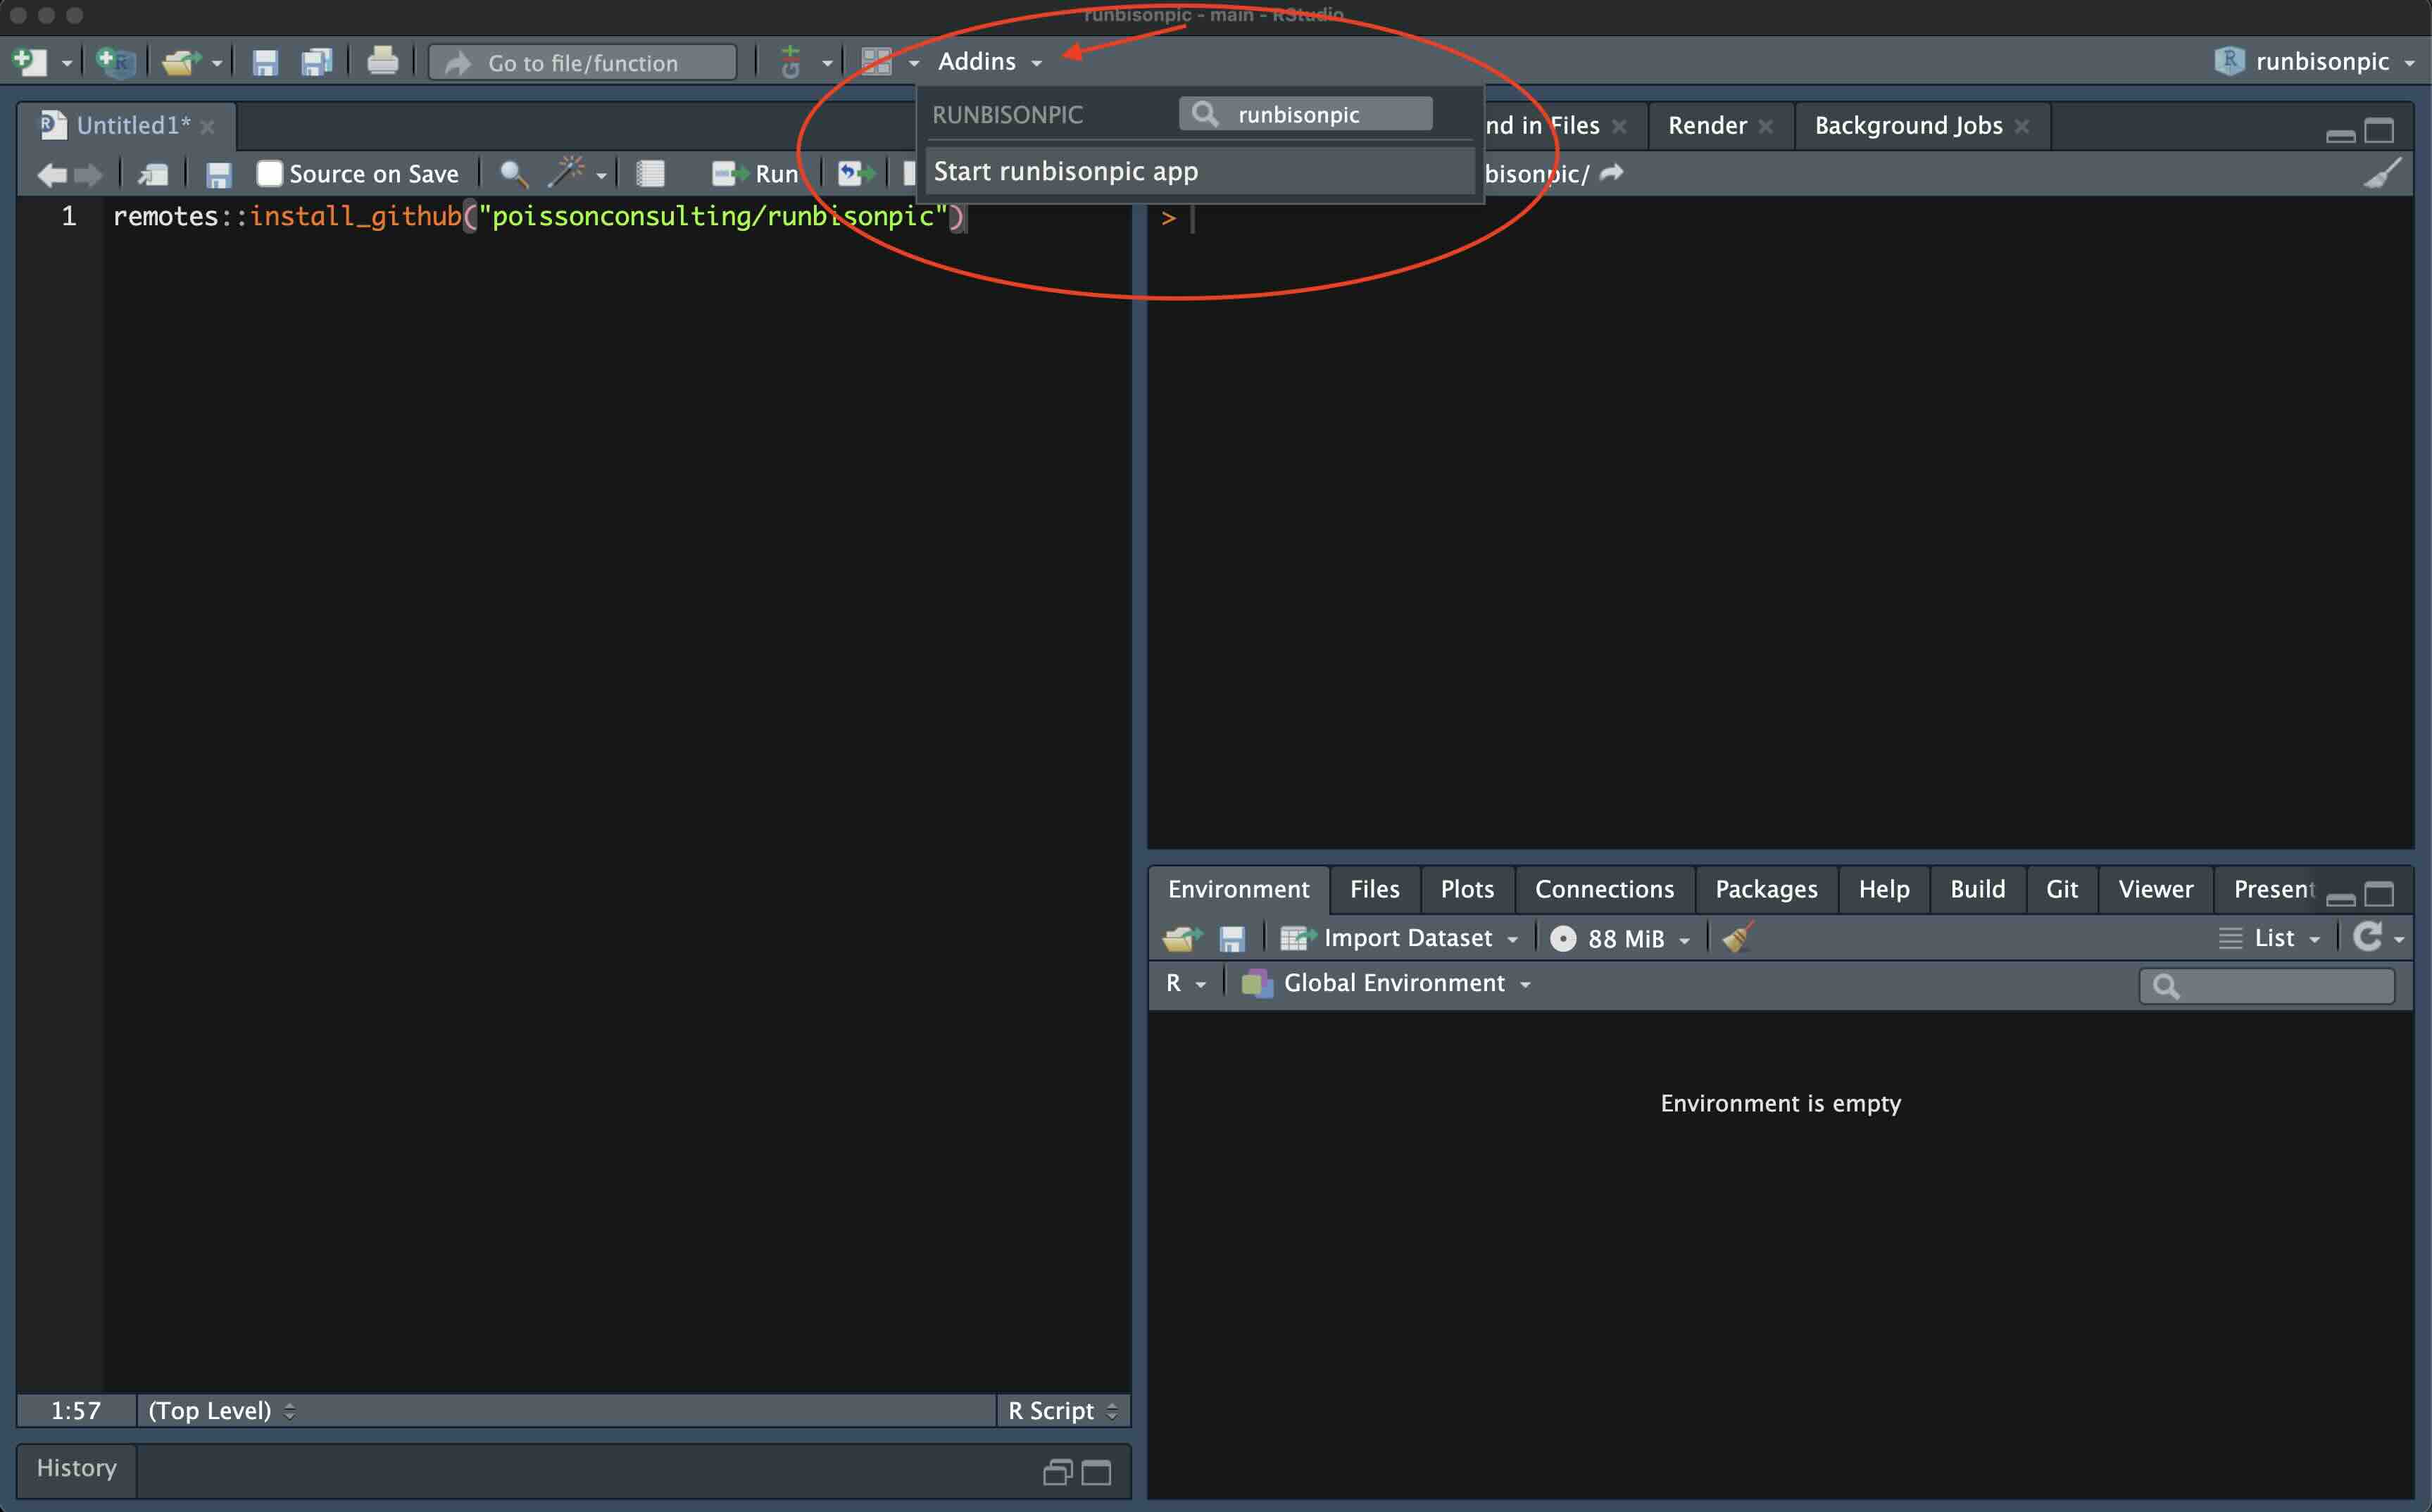Close the Untitled1 tab
Image resolution: width=2432 pixels, height=1512 pixels.
[208, 127]
